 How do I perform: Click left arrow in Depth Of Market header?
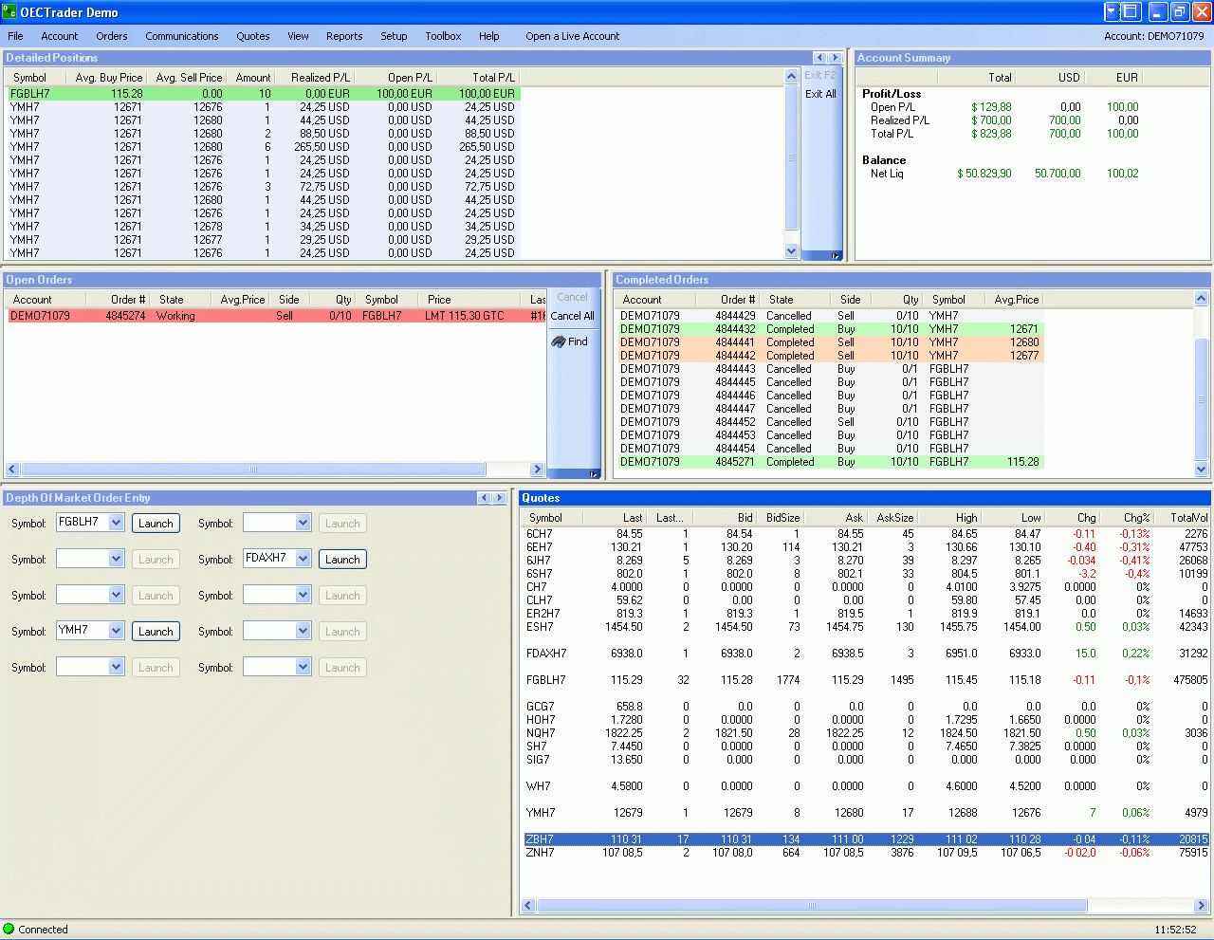coord(484,498)
